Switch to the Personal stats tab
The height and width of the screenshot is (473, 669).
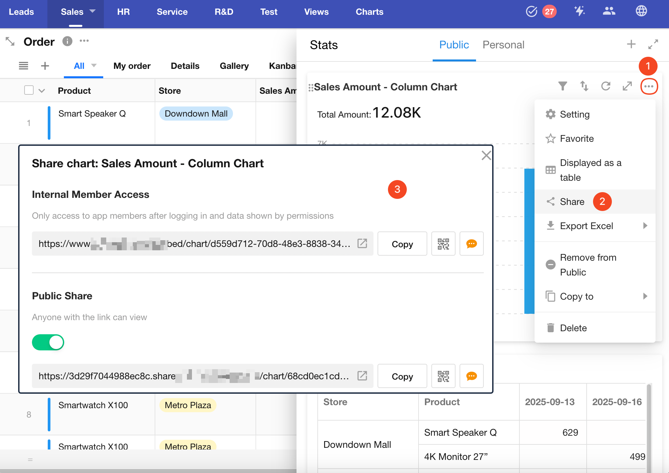coord(503,45)
